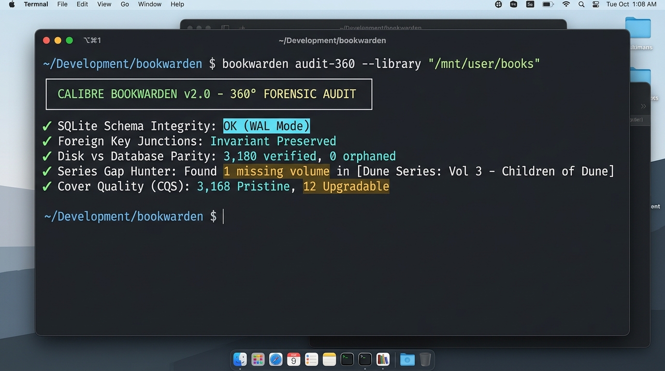Open Finder from the dock

(240, 359)
